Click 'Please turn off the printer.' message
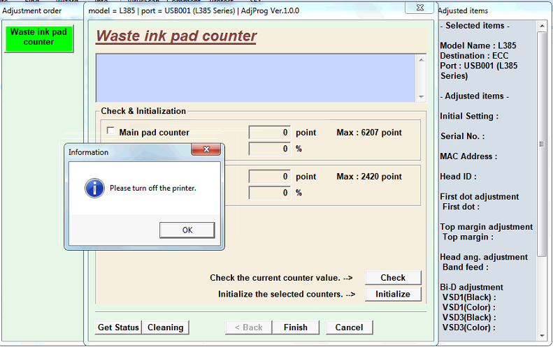Image resolution: width=553 pixels, height=347 pixels. [x=153, y=188]
